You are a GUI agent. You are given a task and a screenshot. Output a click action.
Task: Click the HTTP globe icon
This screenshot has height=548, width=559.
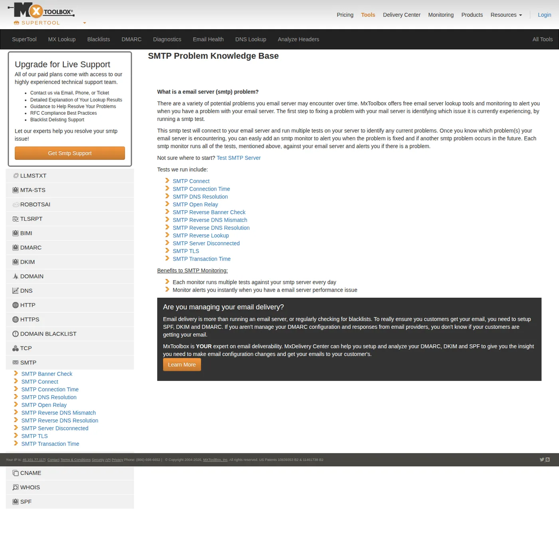(16, 305)
